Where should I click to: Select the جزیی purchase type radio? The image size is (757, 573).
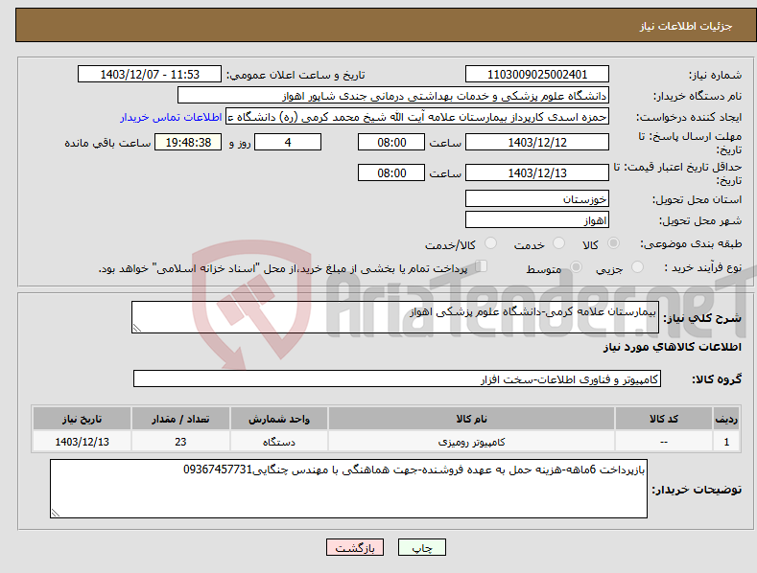[x=637, y=267]
